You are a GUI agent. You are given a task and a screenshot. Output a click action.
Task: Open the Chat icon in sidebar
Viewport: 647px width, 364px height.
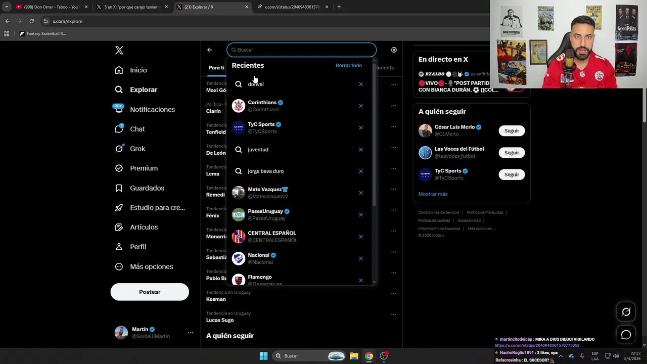coord(119,129)
